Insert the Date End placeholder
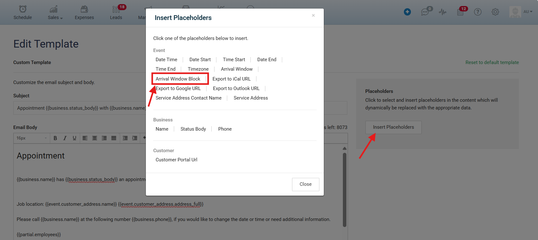This screenshot has height=240, width=538. [x=267, y=60]
